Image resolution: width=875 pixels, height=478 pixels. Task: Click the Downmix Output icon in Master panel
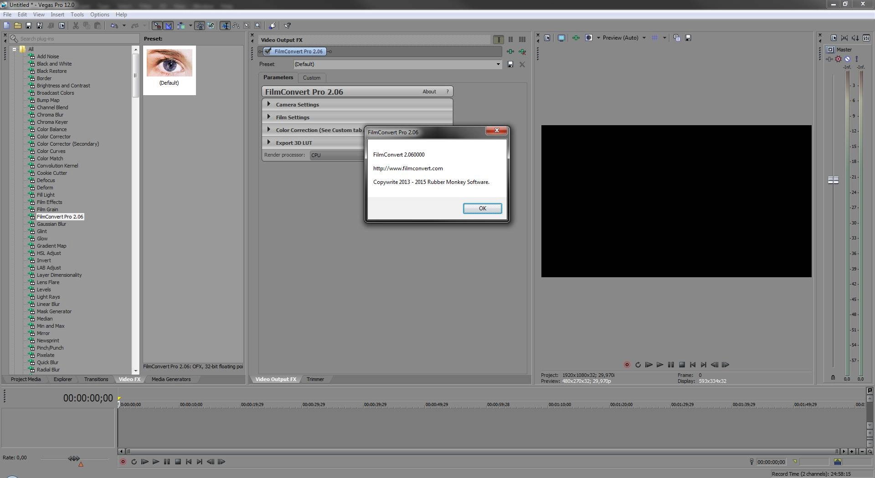click(x=844, y=38)
